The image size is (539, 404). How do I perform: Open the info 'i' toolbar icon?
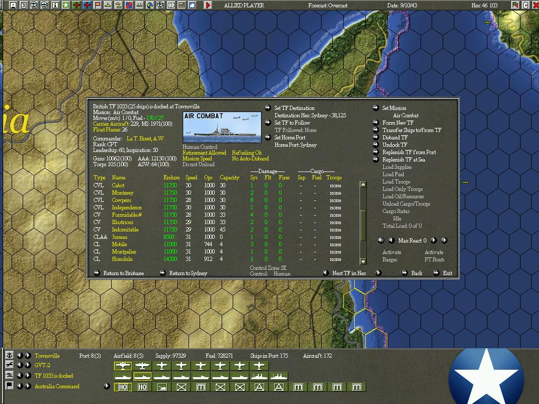tap(55, 5)
